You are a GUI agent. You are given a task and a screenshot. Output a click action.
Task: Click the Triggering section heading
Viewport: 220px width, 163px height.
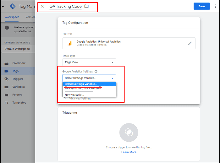click(x=69, y=113)
